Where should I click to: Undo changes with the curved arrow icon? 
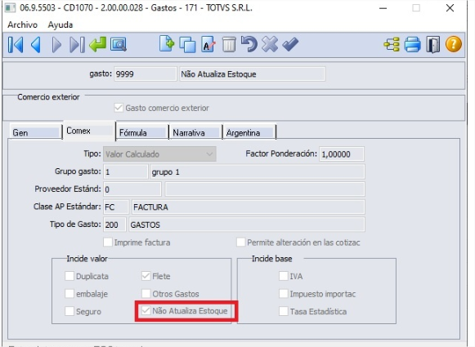[249, 44]
